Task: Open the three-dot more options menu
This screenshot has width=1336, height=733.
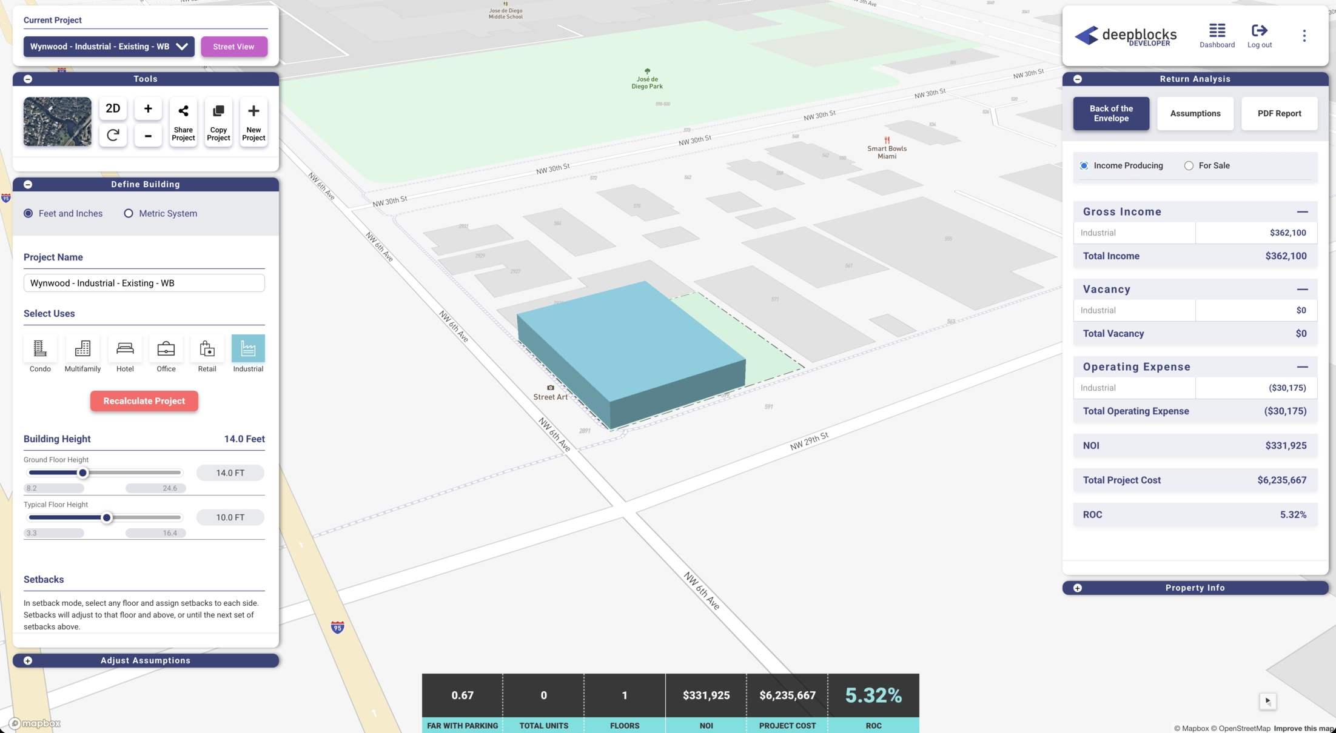Action: (x=1304, y=36)
